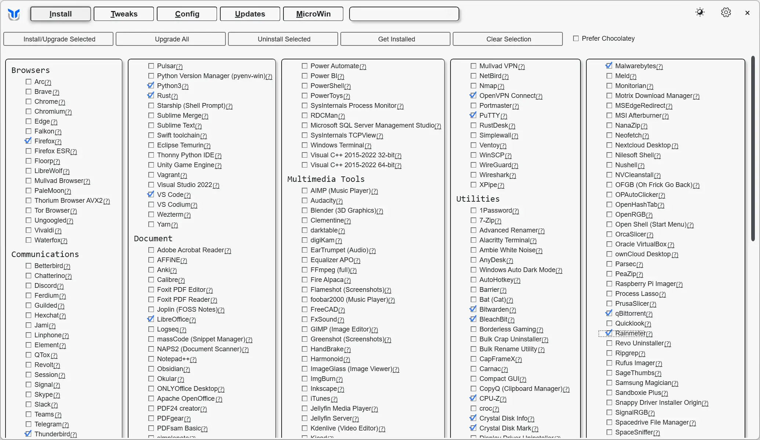This screenshot has width=760, height=440.
Task: Uncheck the CPU-Z checkbox
Action: tap(473, 398)
